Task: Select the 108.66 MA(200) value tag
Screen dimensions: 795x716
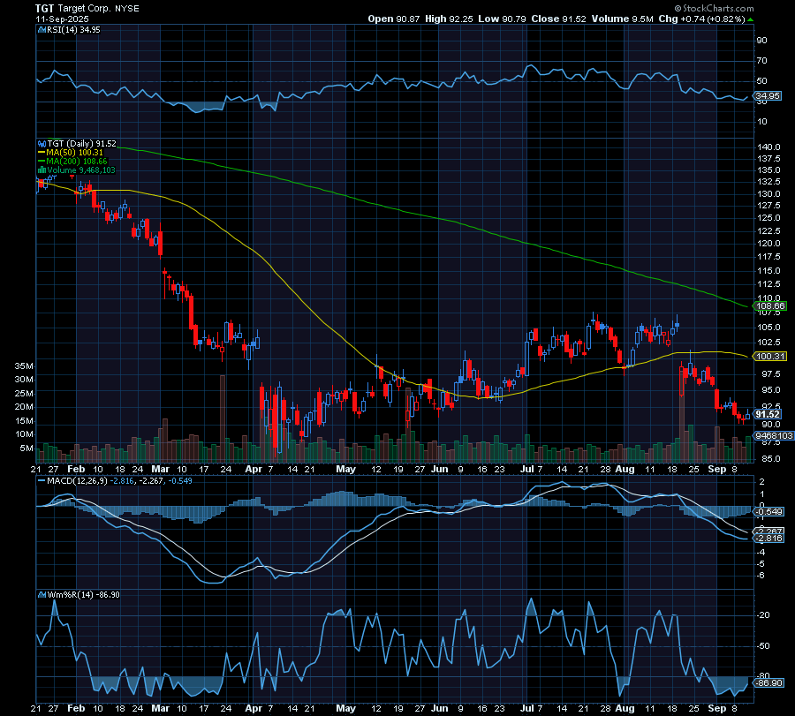Action: pos(768,306)
